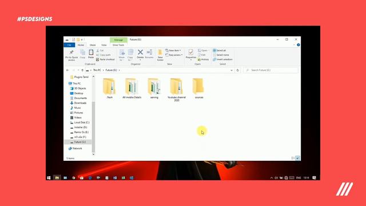Open the New item dropdown
This screenshot has height=206, width=366.
tap(173, 50)
